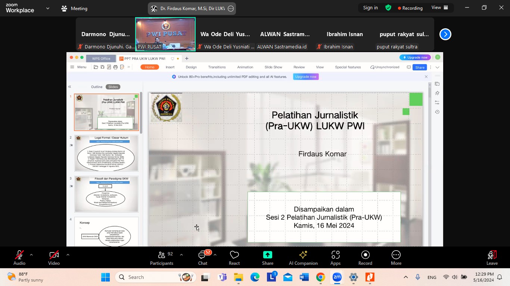
Task: Click the React emoji icon
Action: (x=234, y=258)
